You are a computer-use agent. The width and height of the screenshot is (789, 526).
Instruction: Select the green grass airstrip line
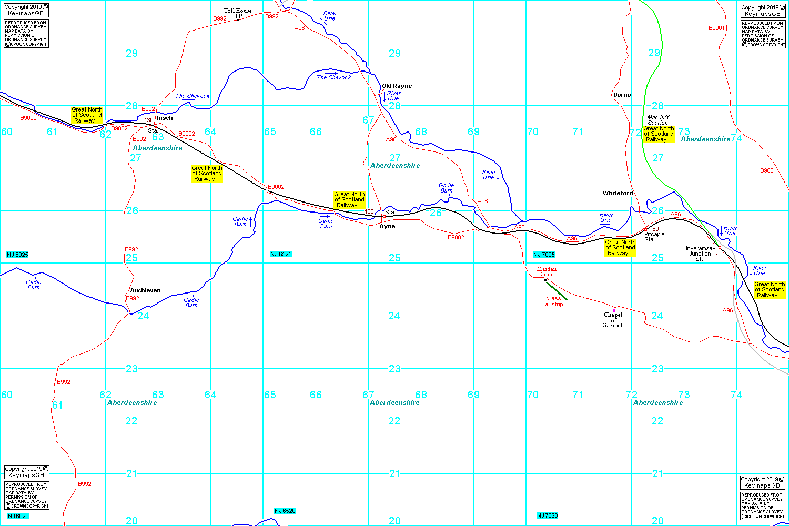tap(557, 291)
